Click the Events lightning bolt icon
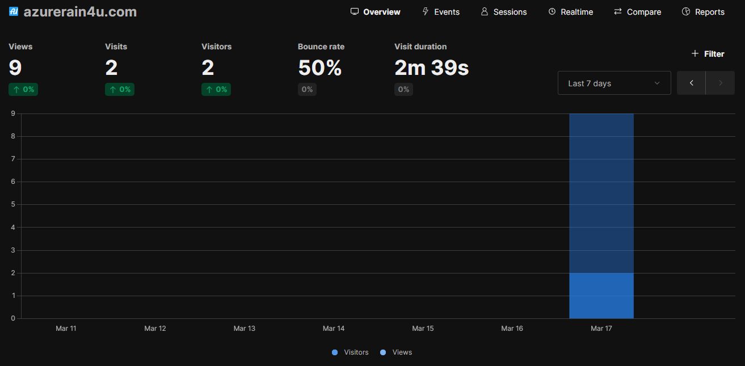This screenshot has width=745, height=366. tap(426, 11)
